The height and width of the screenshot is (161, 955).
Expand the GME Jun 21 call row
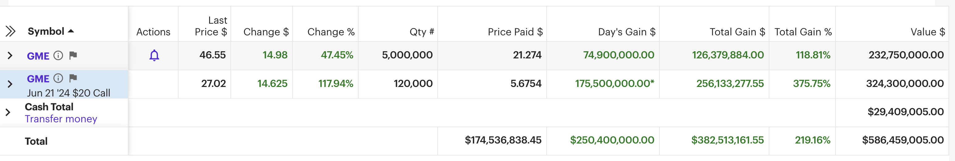(x=10, y=84)
